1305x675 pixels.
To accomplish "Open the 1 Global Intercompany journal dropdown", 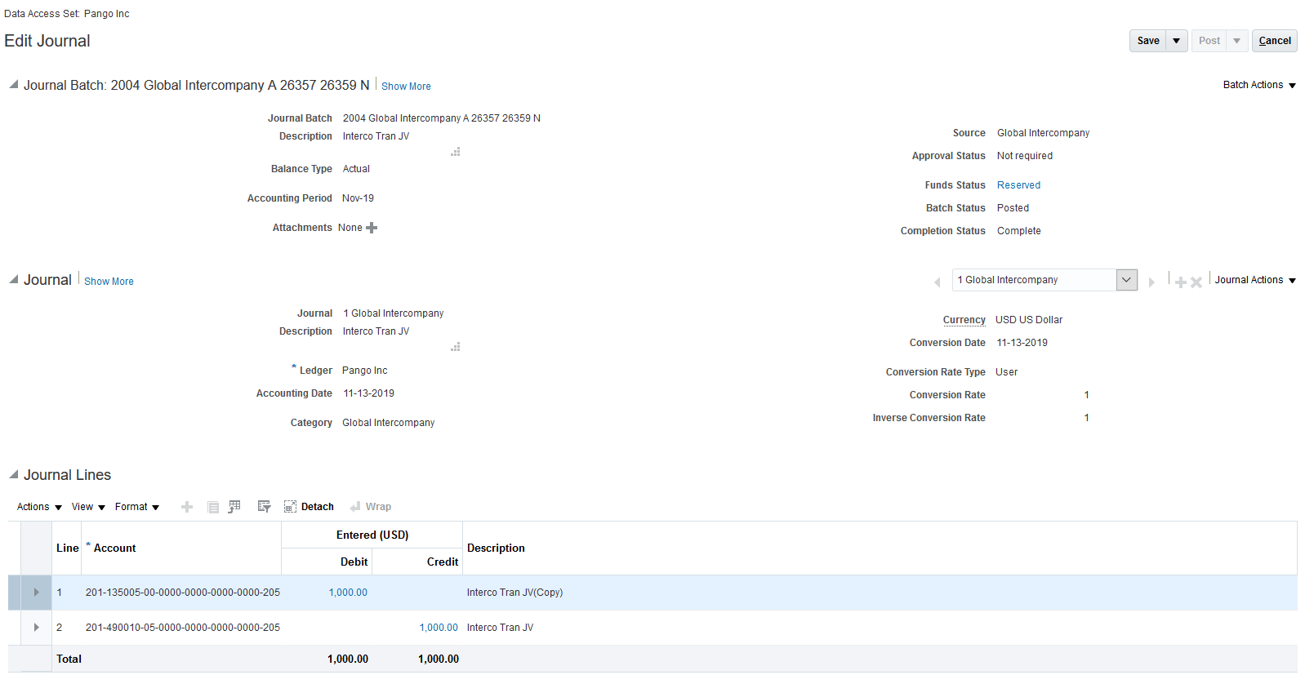I will point(1126,280).
